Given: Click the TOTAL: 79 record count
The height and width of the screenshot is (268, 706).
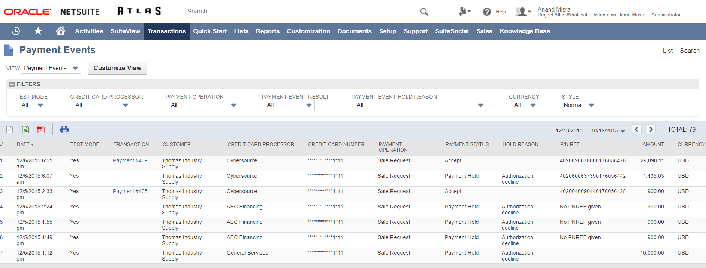Looking at the screenshot, I should tap(681, 130).
